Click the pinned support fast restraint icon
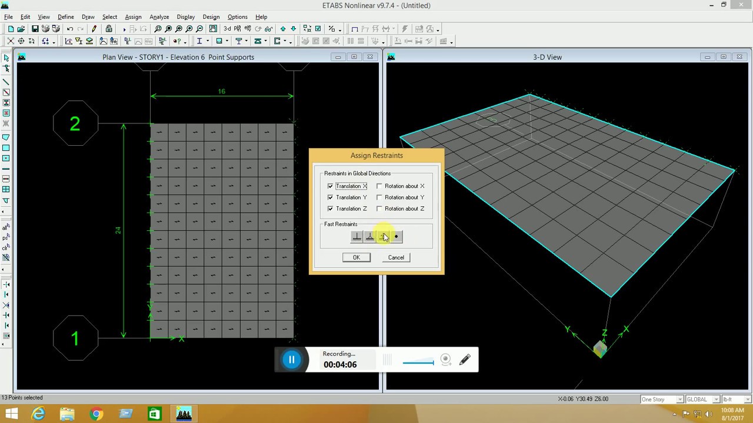 click(x=370, y=237)
